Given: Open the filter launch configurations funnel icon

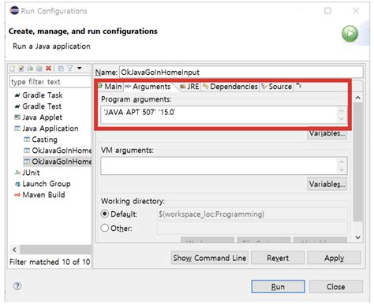Looking at the screenshot, I should click(x=69, y=69).
